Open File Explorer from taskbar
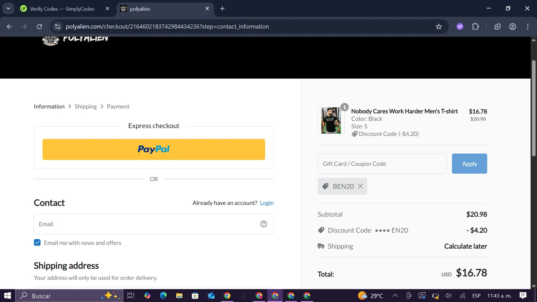This screenshot has height=302, width=537. coord(179,296)
